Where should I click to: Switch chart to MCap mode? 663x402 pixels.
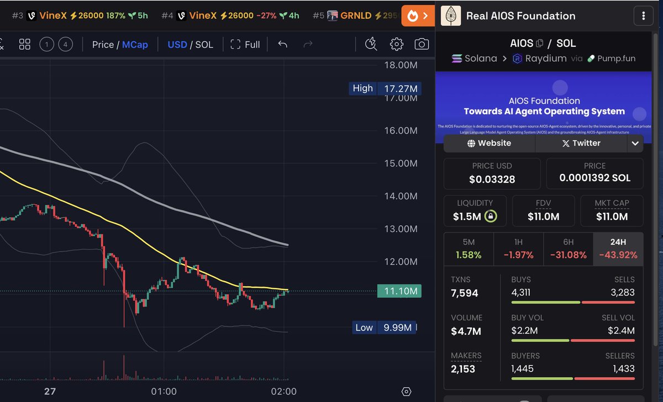pos(135,44)
